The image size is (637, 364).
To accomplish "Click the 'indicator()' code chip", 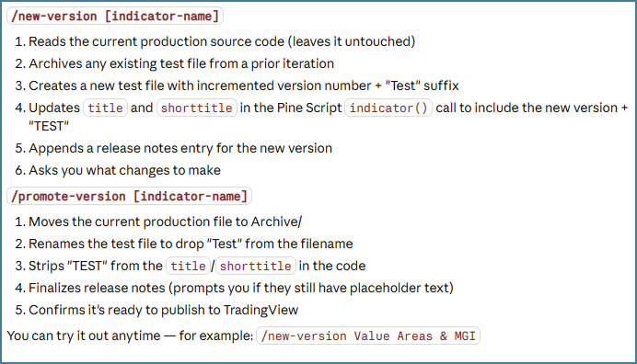I will tap(388, 108).
